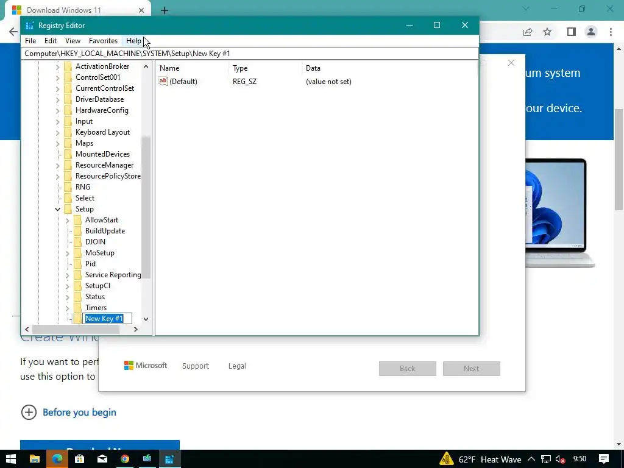Open the Favorites menu
The width and height of the screenshot is (624, 468).
point(103,41)
